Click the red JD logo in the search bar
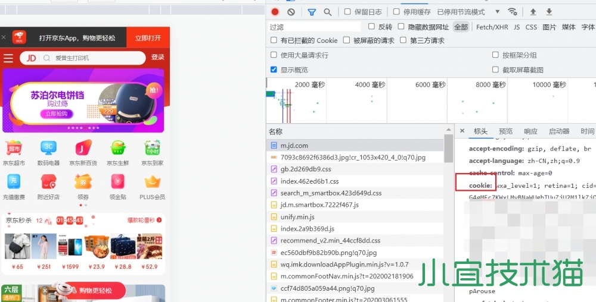Viewport: 596px width, 302px height. [31, 58]
